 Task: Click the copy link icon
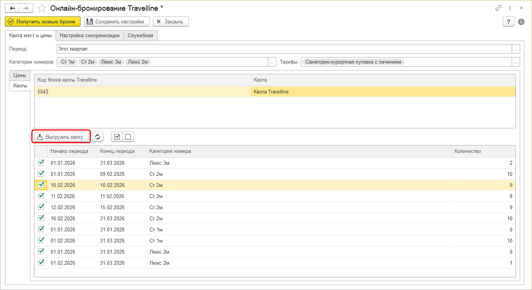pyautogui.click(x=499, y=8)
